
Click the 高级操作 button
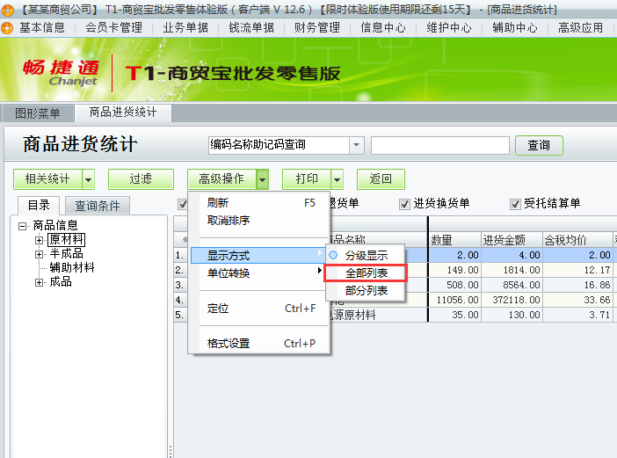coord(221,179)
